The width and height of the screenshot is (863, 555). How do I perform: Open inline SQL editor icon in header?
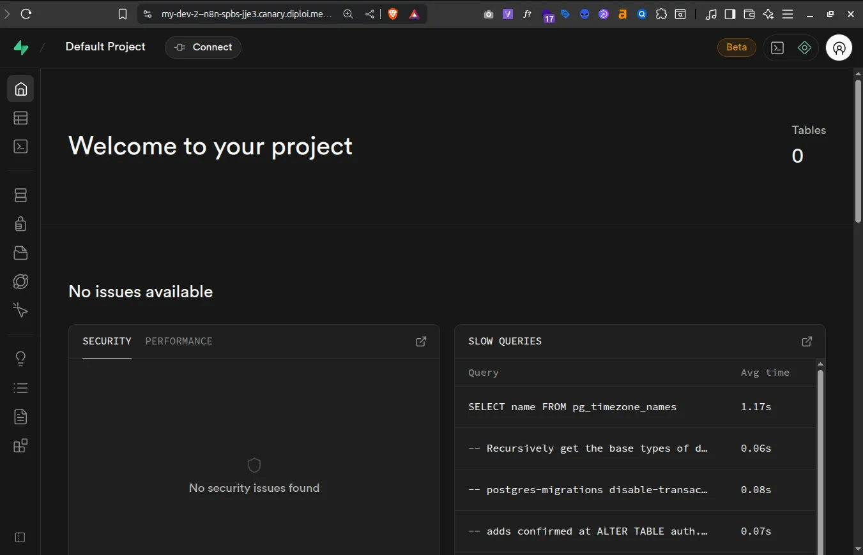[777, 48]
